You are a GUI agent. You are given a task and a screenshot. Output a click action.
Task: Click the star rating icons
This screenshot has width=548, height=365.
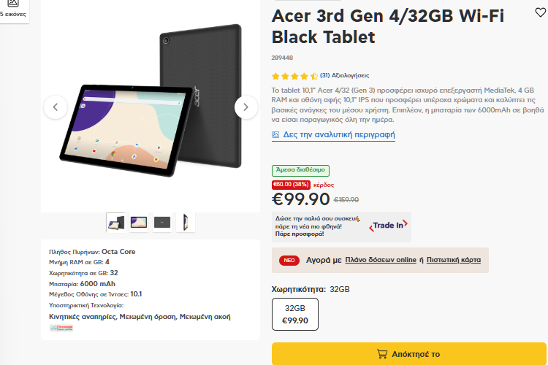pos(294,76)
